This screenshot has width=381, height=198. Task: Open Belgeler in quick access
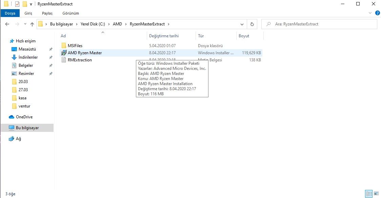click(x=25, y=65)
